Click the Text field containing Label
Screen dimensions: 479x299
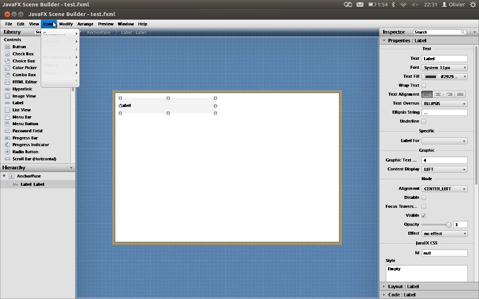click(x=445, y=59)
